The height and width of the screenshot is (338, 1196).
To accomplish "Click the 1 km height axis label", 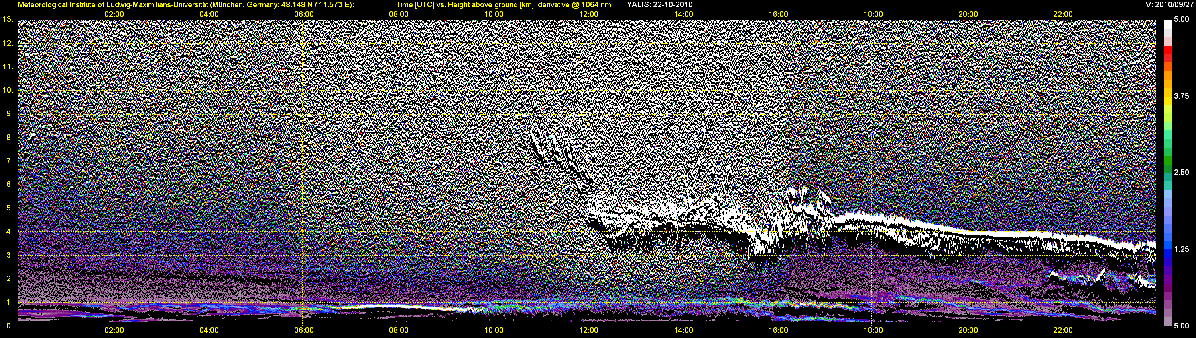I will click(10, 303).
